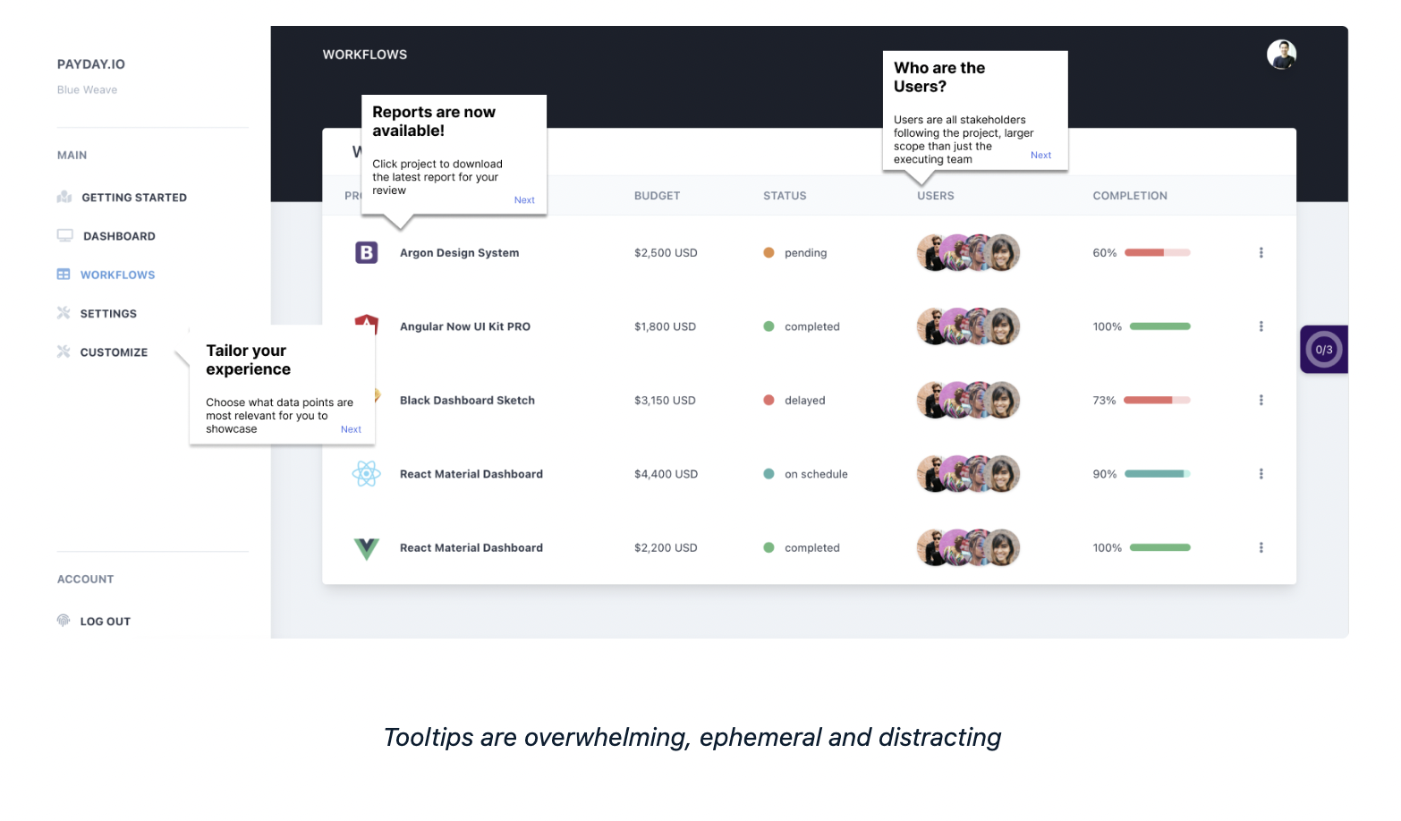Image resolution: width=1401 pixels, height=821 pixels.
Task: Open the kebab menu on the Argon Design System row
Action: tap(1261, 252)
